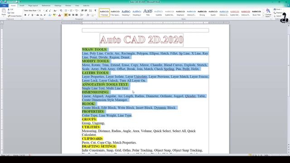Apply the Emphasis style
The width and height of the screenshot is (290, 163).
(180, 13)
